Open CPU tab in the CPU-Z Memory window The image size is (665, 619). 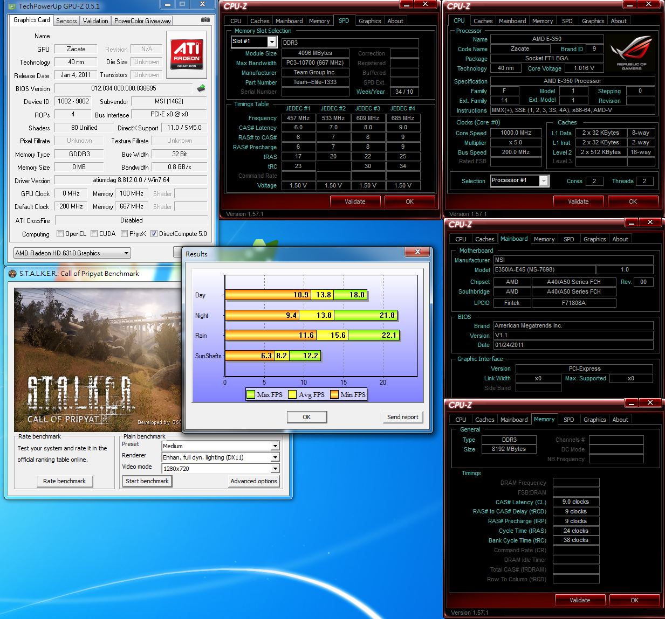coord(461,420)
